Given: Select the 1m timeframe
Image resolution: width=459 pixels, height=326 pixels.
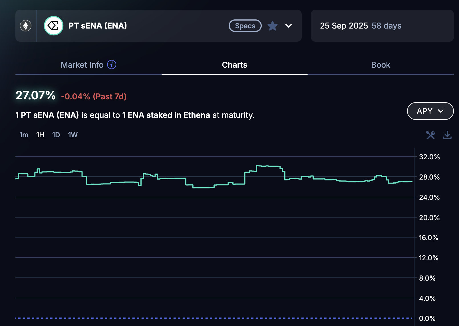Looking at the screenshot, I should (x=24, y=135).
